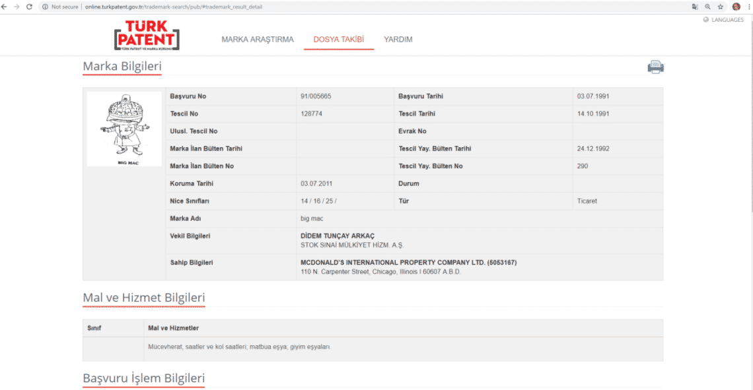Select the YARDIM menu item
This screenshot has height=390, width=753.
coord(398,40)
